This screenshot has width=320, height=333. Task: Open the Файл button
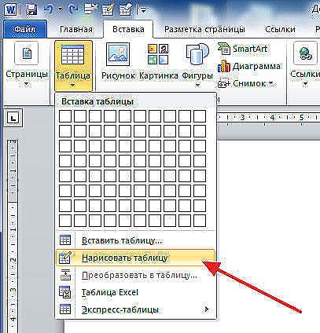[25, 29]
